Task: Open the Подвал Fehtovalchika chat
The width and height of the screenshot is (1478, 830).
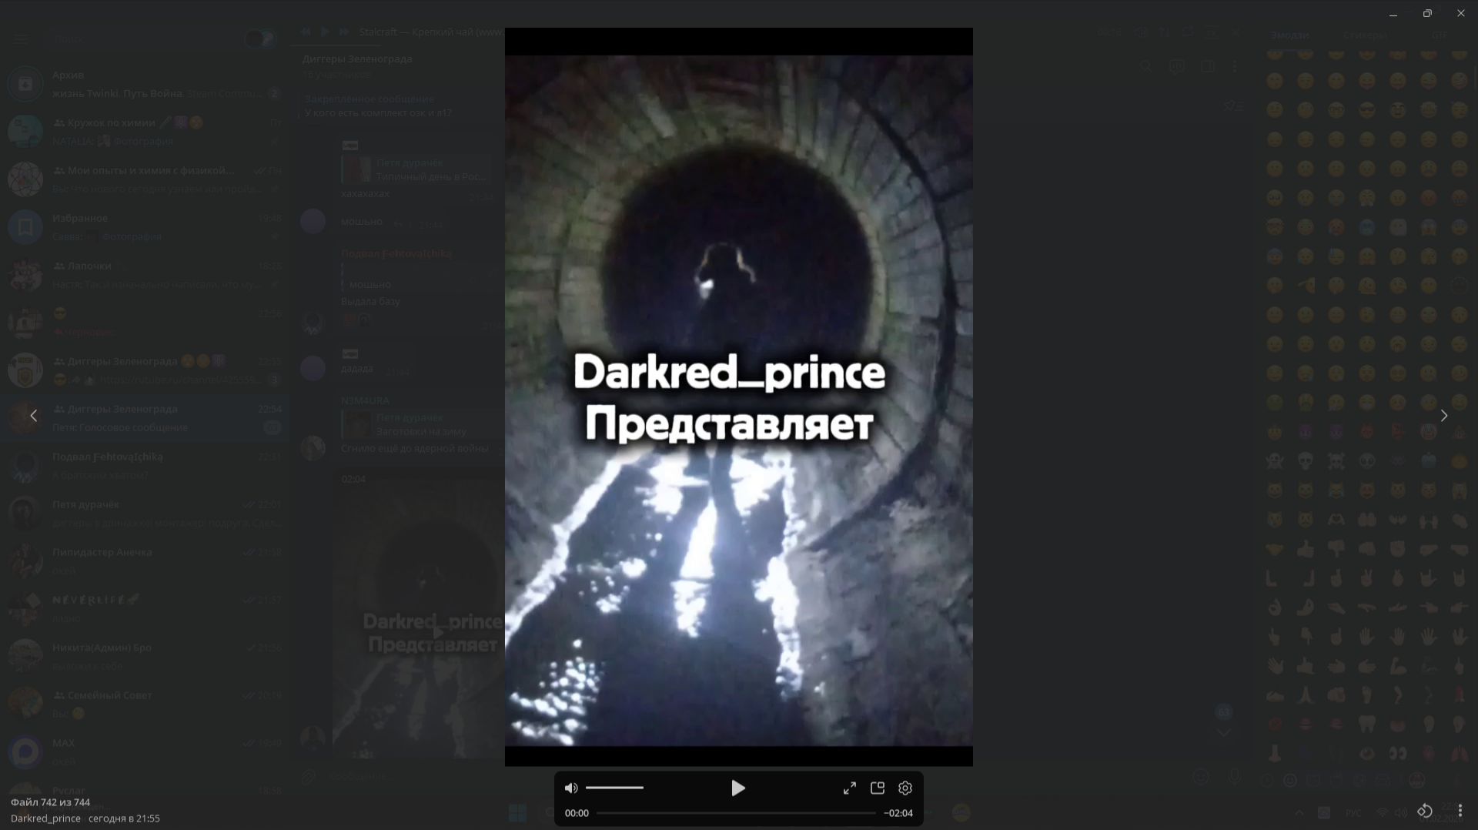Action: (145, 466)
